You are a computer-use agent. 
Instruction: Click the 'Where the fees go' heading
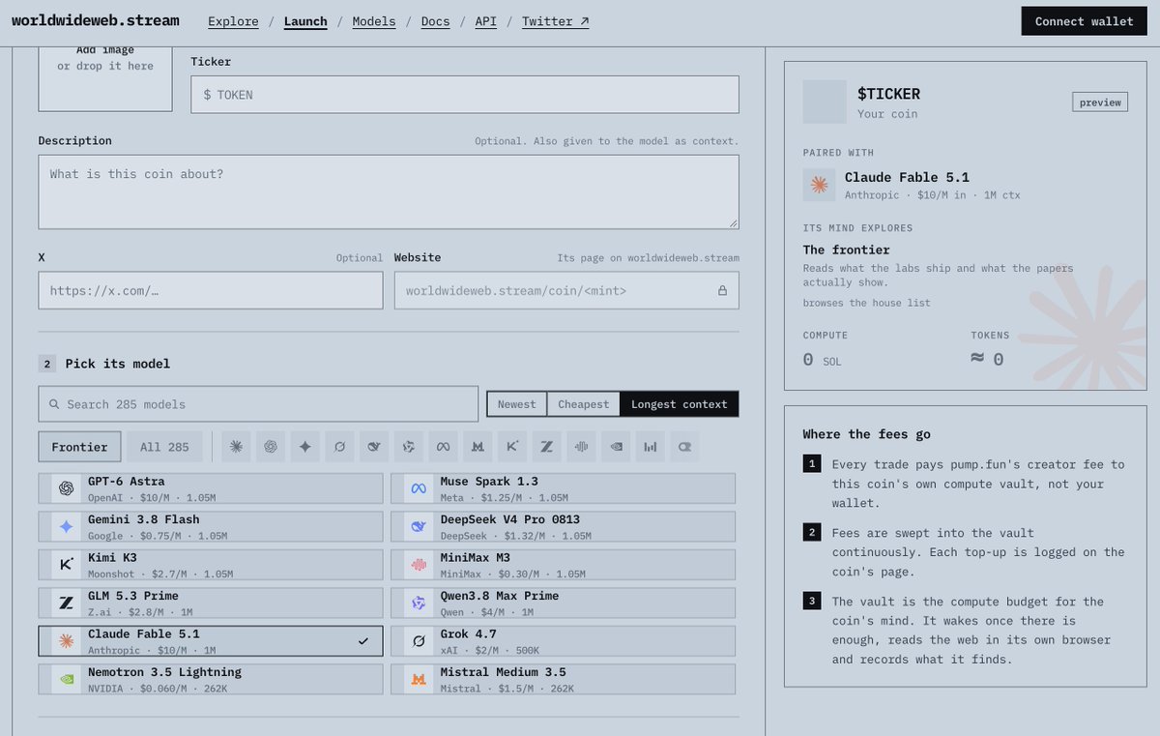coord(866,434)
